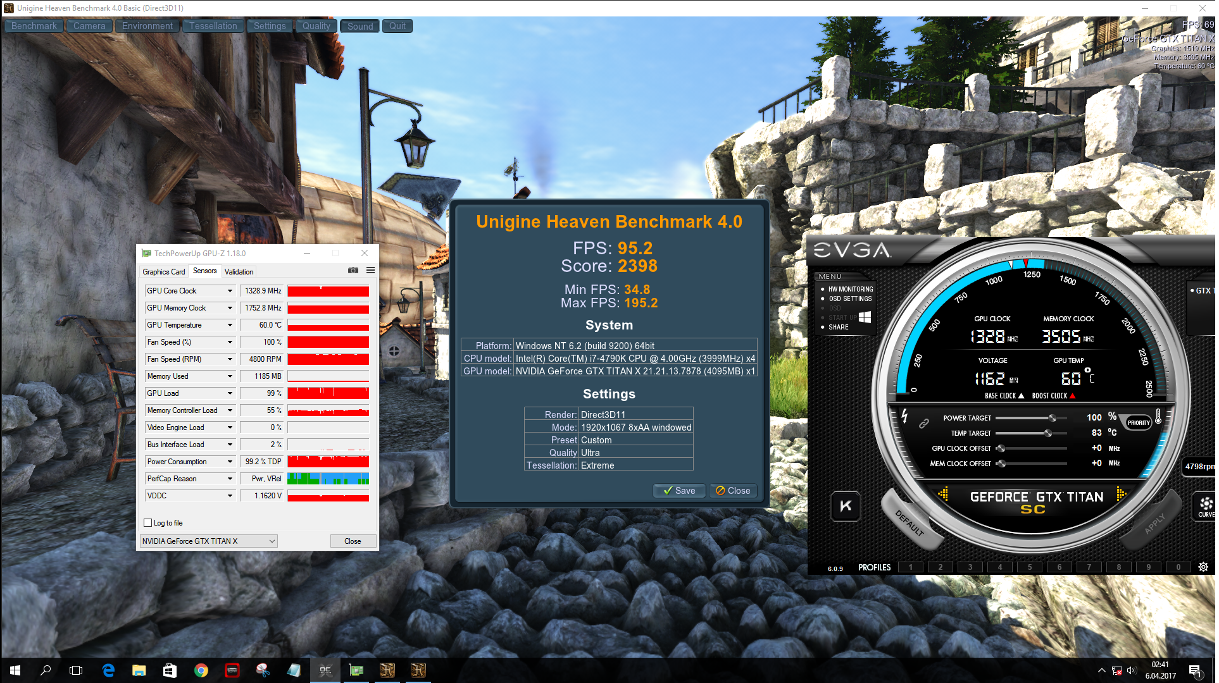Open File Explorer from taskbar

coord(139,670)
